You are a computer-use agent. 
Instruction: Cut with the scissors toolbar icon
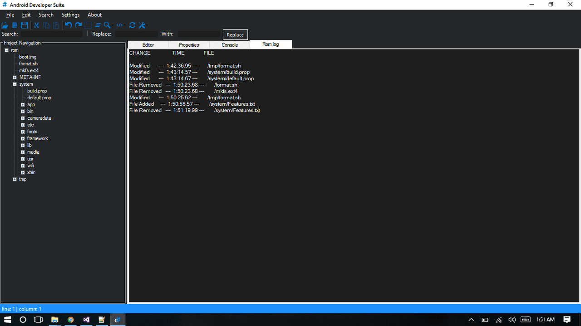point(37,25)
